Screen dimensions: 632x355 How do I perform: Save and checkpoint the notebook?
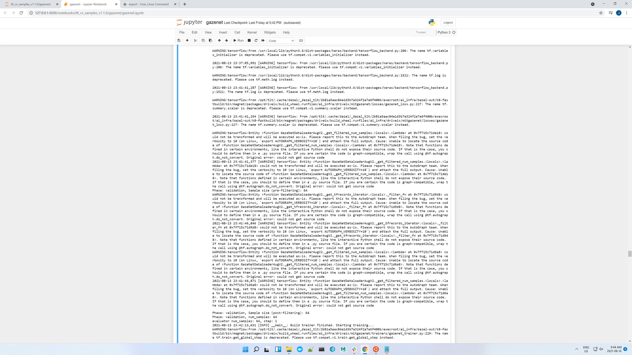point(179,40)
